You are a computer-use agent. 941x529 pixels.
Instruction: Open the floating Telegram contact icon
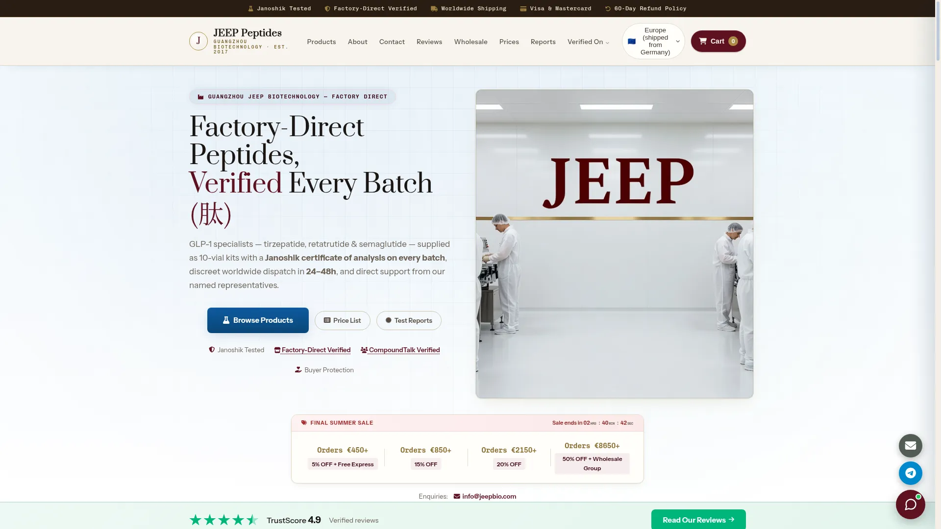click(x=911, y=473)
